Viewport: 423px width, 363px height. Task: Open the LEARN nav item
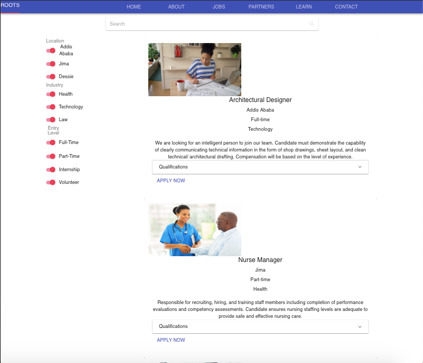(x=304, y=7)
